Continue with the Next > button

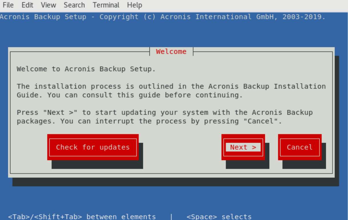pos(243,147)
